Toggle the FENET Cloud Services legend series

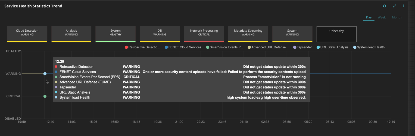click(x=183, y=47)
